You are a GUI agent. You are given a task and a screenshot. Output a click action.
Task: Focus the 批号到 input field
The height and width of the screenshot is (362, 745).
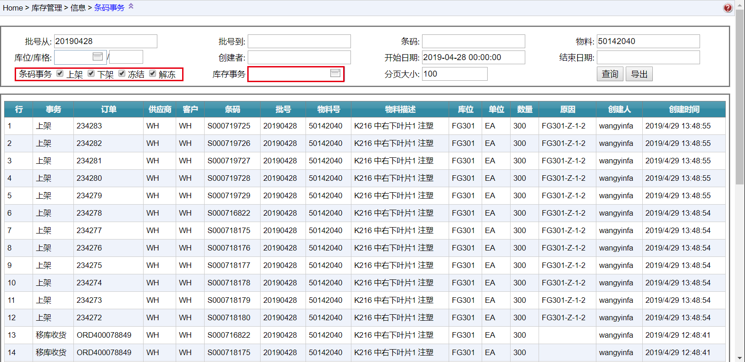pos(299,41)
